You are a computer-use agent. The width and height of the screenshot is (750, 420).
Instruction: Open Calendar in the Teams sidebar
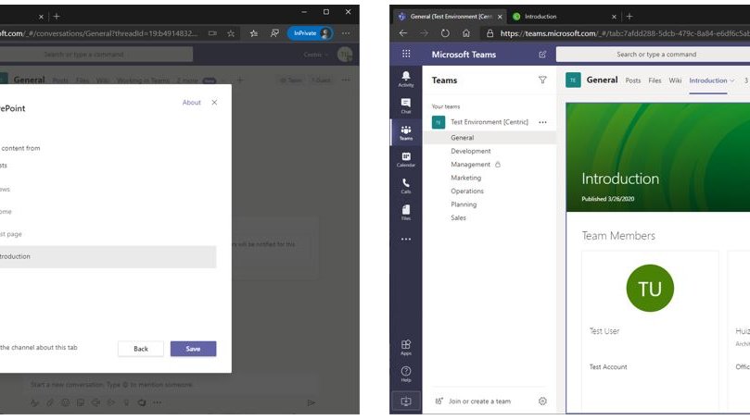[x=406, y=159]
